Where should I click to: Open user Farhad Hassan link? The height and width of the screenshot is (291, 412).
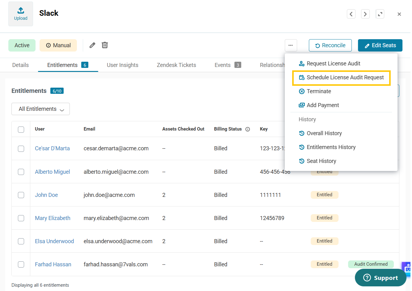[x=53, y=264]
